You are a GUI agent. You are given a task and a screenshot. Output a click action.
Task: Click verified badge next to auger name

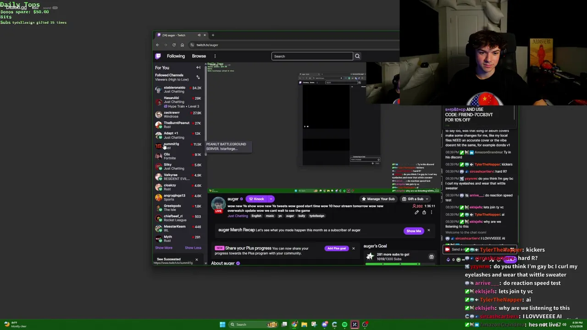point(242,199)
